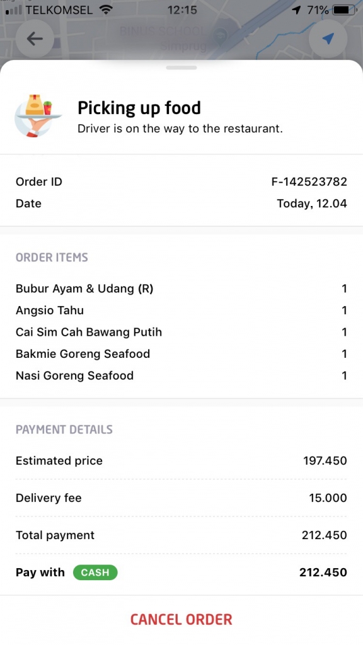The width and height of the screenshot is (363, 645).
Task: Tap the back arrow button
Action: (35, 38)
